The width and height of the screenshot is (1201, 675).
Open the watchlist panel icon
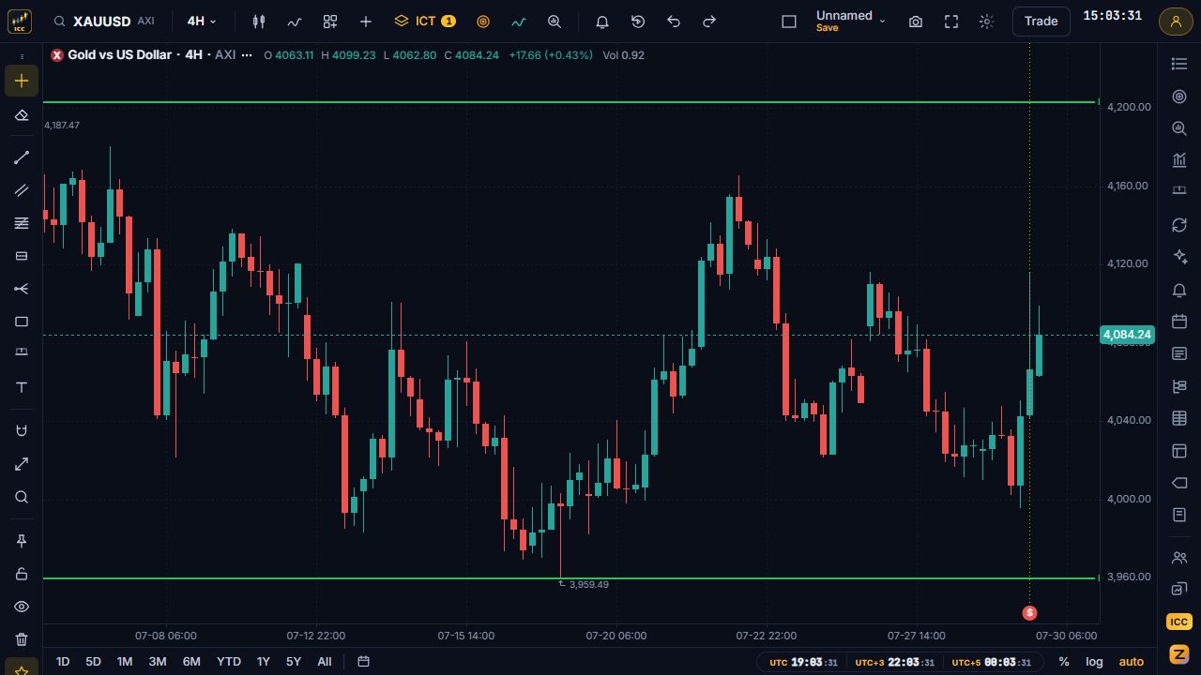(x=1179, y=63)
